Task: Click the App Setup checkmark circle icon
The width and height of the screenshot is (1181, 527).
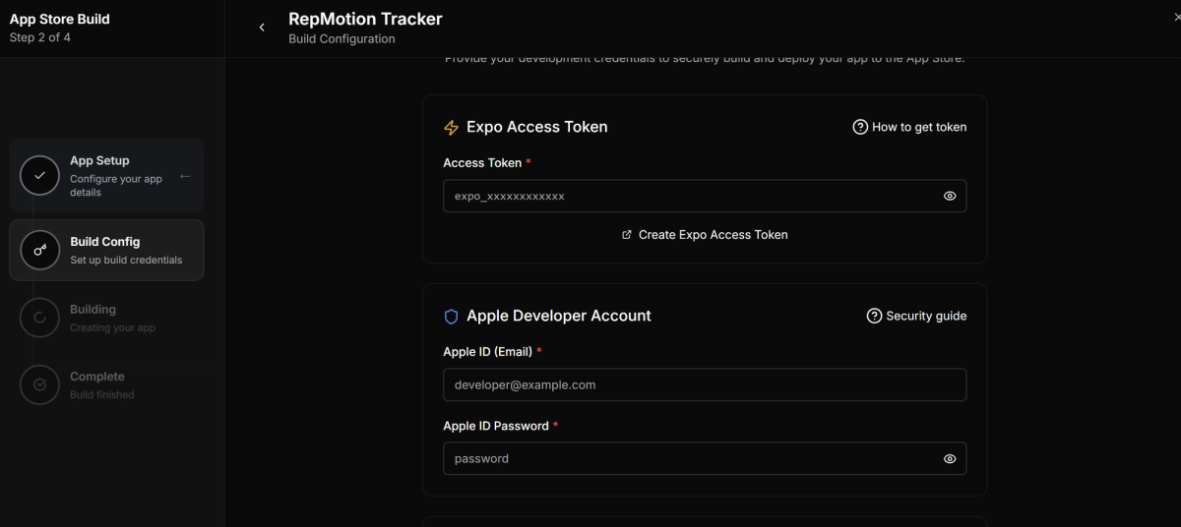Action: pyautogui.click(x=39, y=176)
